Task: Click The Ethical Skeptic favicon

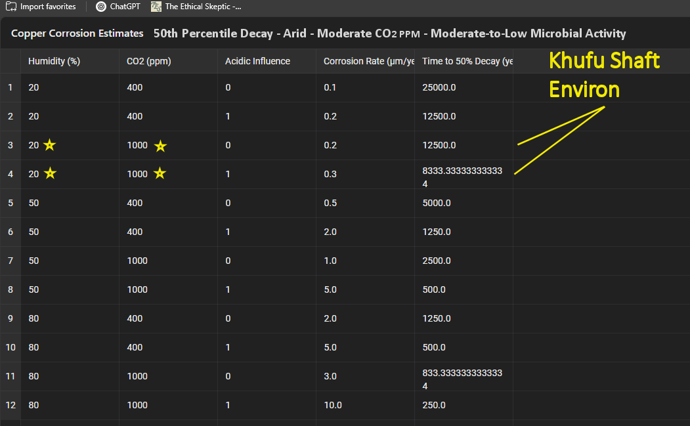Action: (156, 7)
